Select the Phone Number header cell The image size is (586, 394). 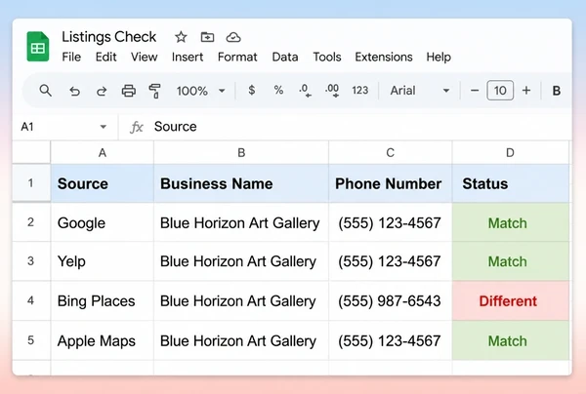390,183
